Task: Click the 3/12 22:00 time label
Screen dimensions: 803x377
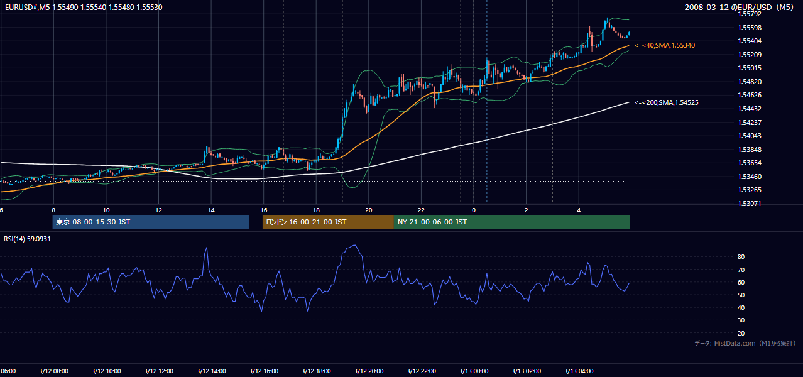Action: click(421, 371)
